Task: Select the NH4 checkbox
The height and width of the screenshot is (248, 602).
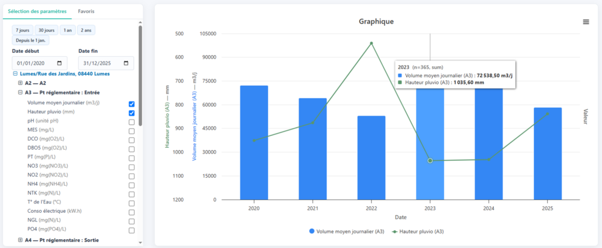Action: pyautogui.click(x=132, y=185)
